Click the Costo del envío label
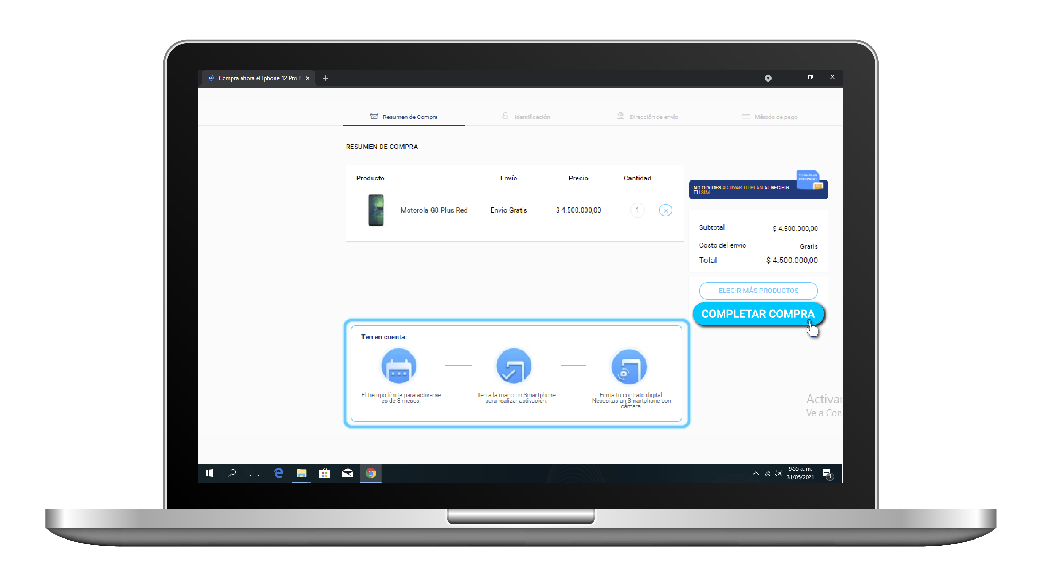 [723, 245]
